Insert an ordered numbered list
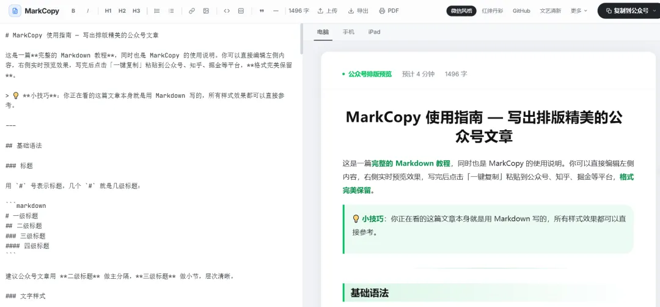The image size is (660, 307). [x=171, y=11]
